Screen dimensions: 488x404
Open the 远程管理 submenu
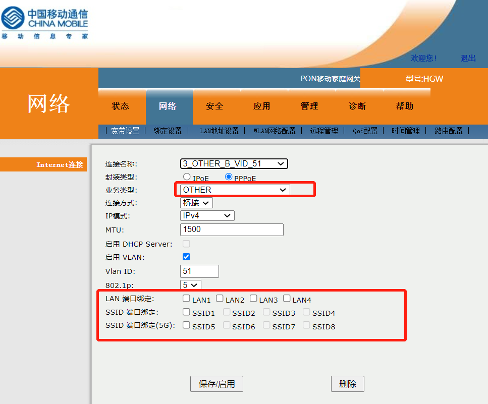[x=324, y=131]
